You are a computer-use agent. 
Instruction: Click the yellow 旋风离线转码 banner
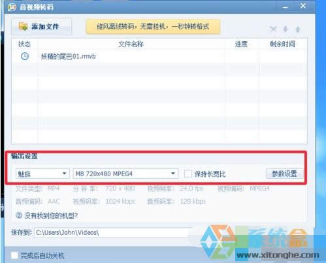153,27
